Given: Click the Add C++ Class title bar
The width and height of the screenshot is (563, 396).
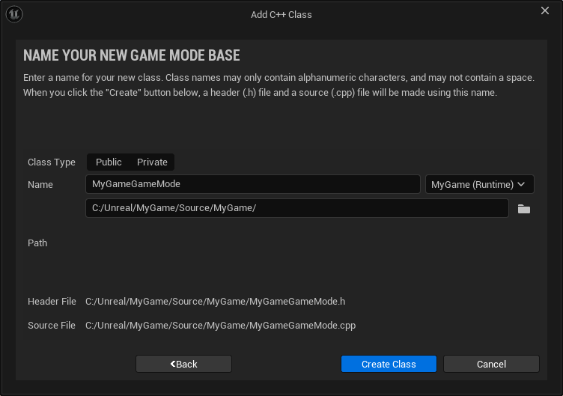Looking at the screenshot, I should coord(281,14).
